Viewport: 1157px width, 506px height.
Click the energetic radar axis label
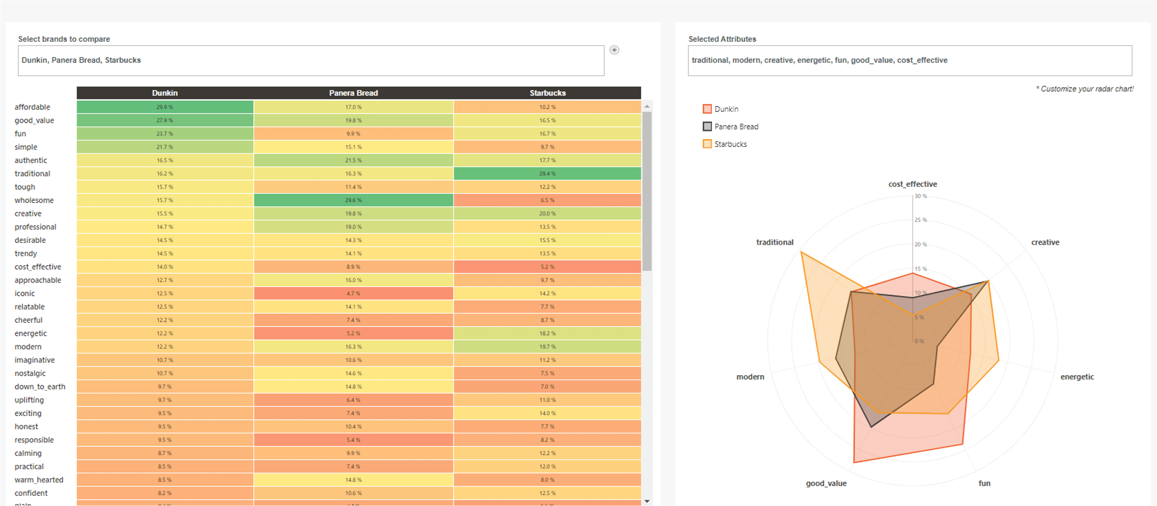[1077, 377]
